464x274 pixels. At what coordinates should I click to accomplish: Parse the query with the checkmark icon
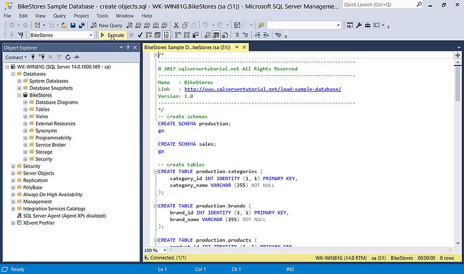point(140,35)
